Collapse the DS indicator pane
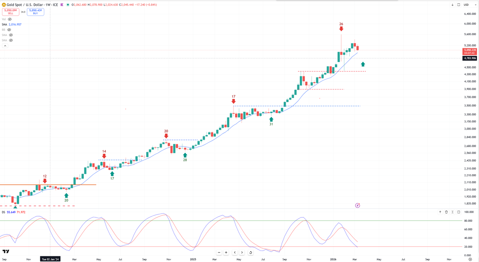Viewport: 479px width, 262px height. (x=453, y=212)
